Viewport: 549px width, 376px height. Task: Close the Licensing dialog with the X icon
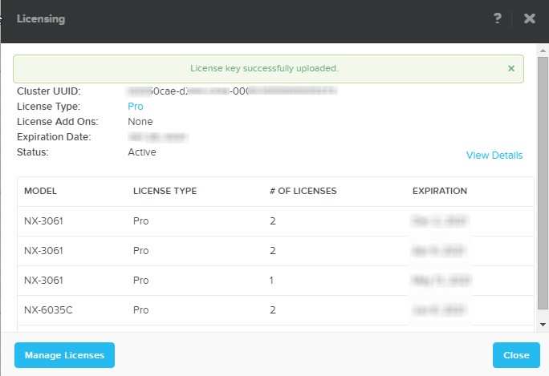point(529,18)
